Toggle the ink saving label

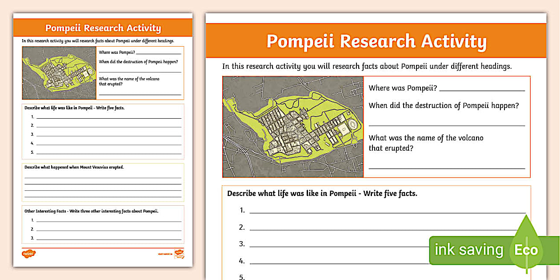[x=469, y=250]
